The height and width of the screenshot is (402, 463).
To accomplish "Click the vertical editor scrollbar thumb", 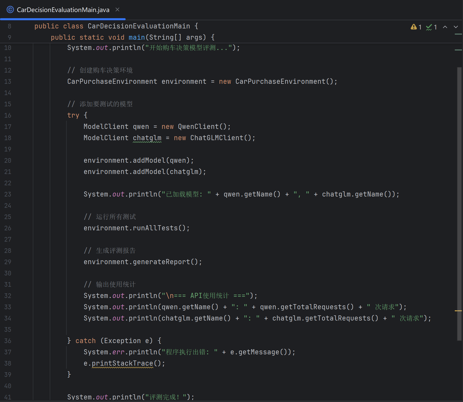I will pyautogui.click(x=459, y=204).
